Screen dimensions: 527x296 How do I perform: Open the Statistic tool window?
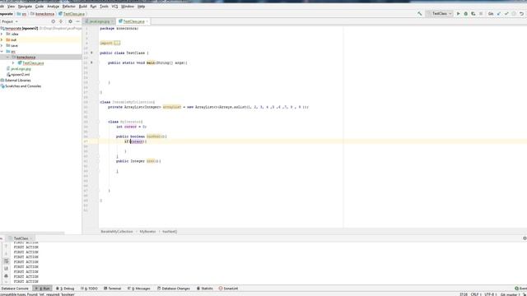(205, 289)
